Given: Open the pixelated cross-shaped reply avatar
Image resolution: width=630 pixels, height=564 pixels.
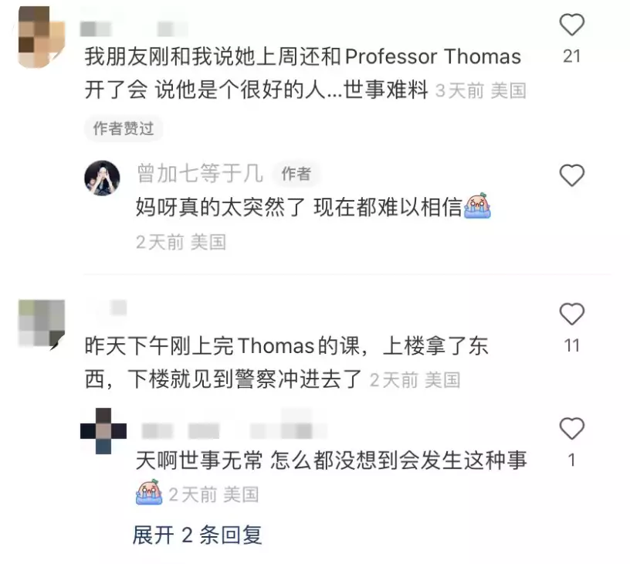Looking at the screenshot, I should click(x=103, y=431).
